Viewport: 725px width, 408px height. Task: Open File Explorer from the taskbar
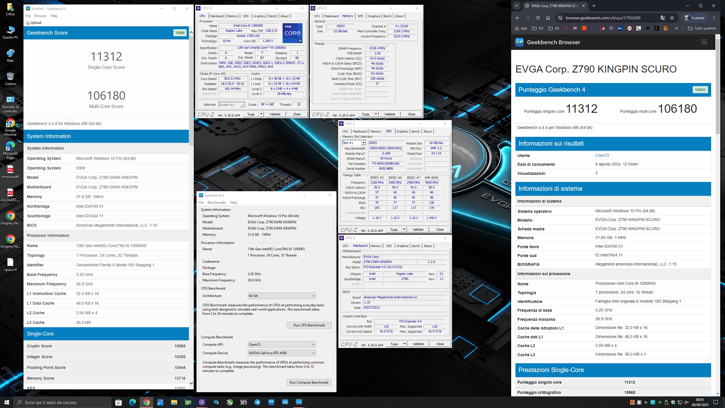[174, 402]
